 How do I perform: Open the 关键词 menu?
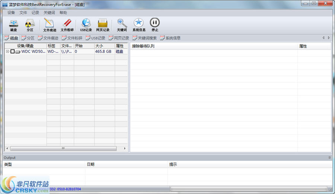pyautogui.click(x=49, y=13)
